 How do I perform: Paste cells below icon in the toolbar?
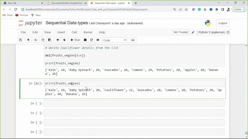(x=50, y=40)
